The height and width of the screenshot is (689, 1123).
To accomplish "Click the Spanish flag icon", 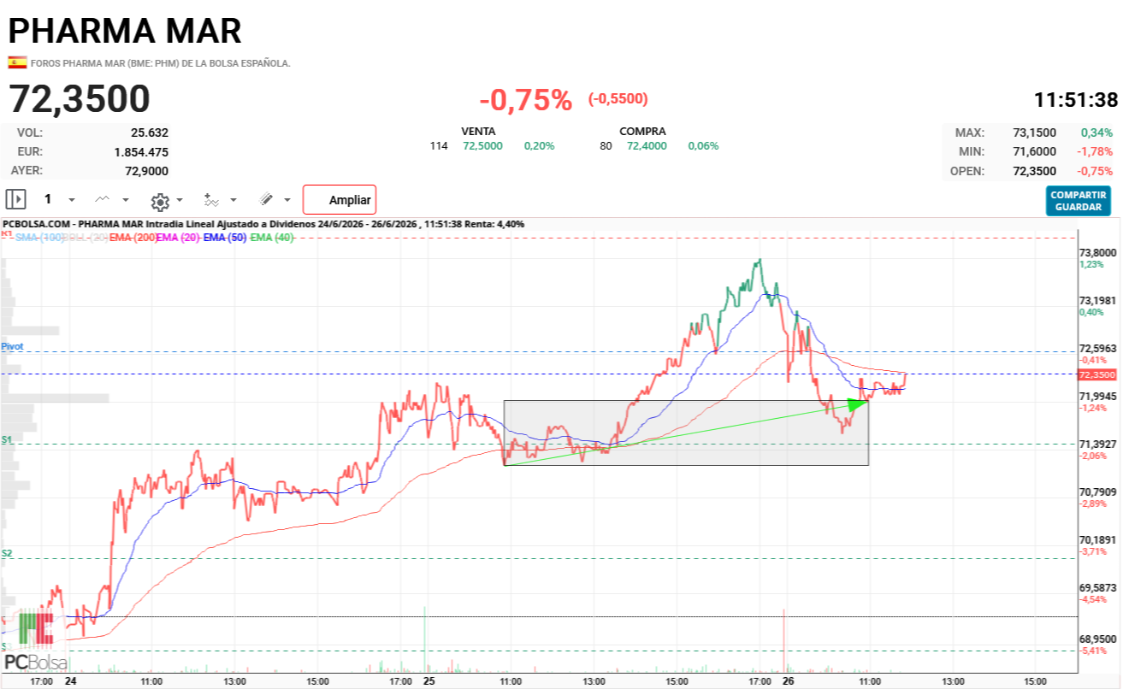I will click(17, 62).
